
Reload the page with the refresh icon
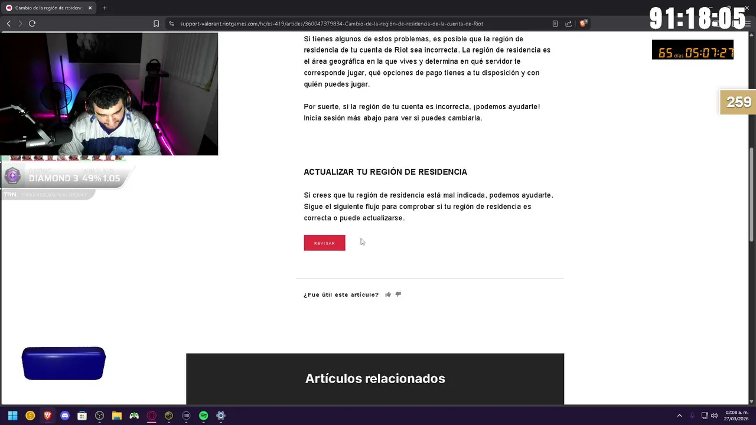point(32,24)
